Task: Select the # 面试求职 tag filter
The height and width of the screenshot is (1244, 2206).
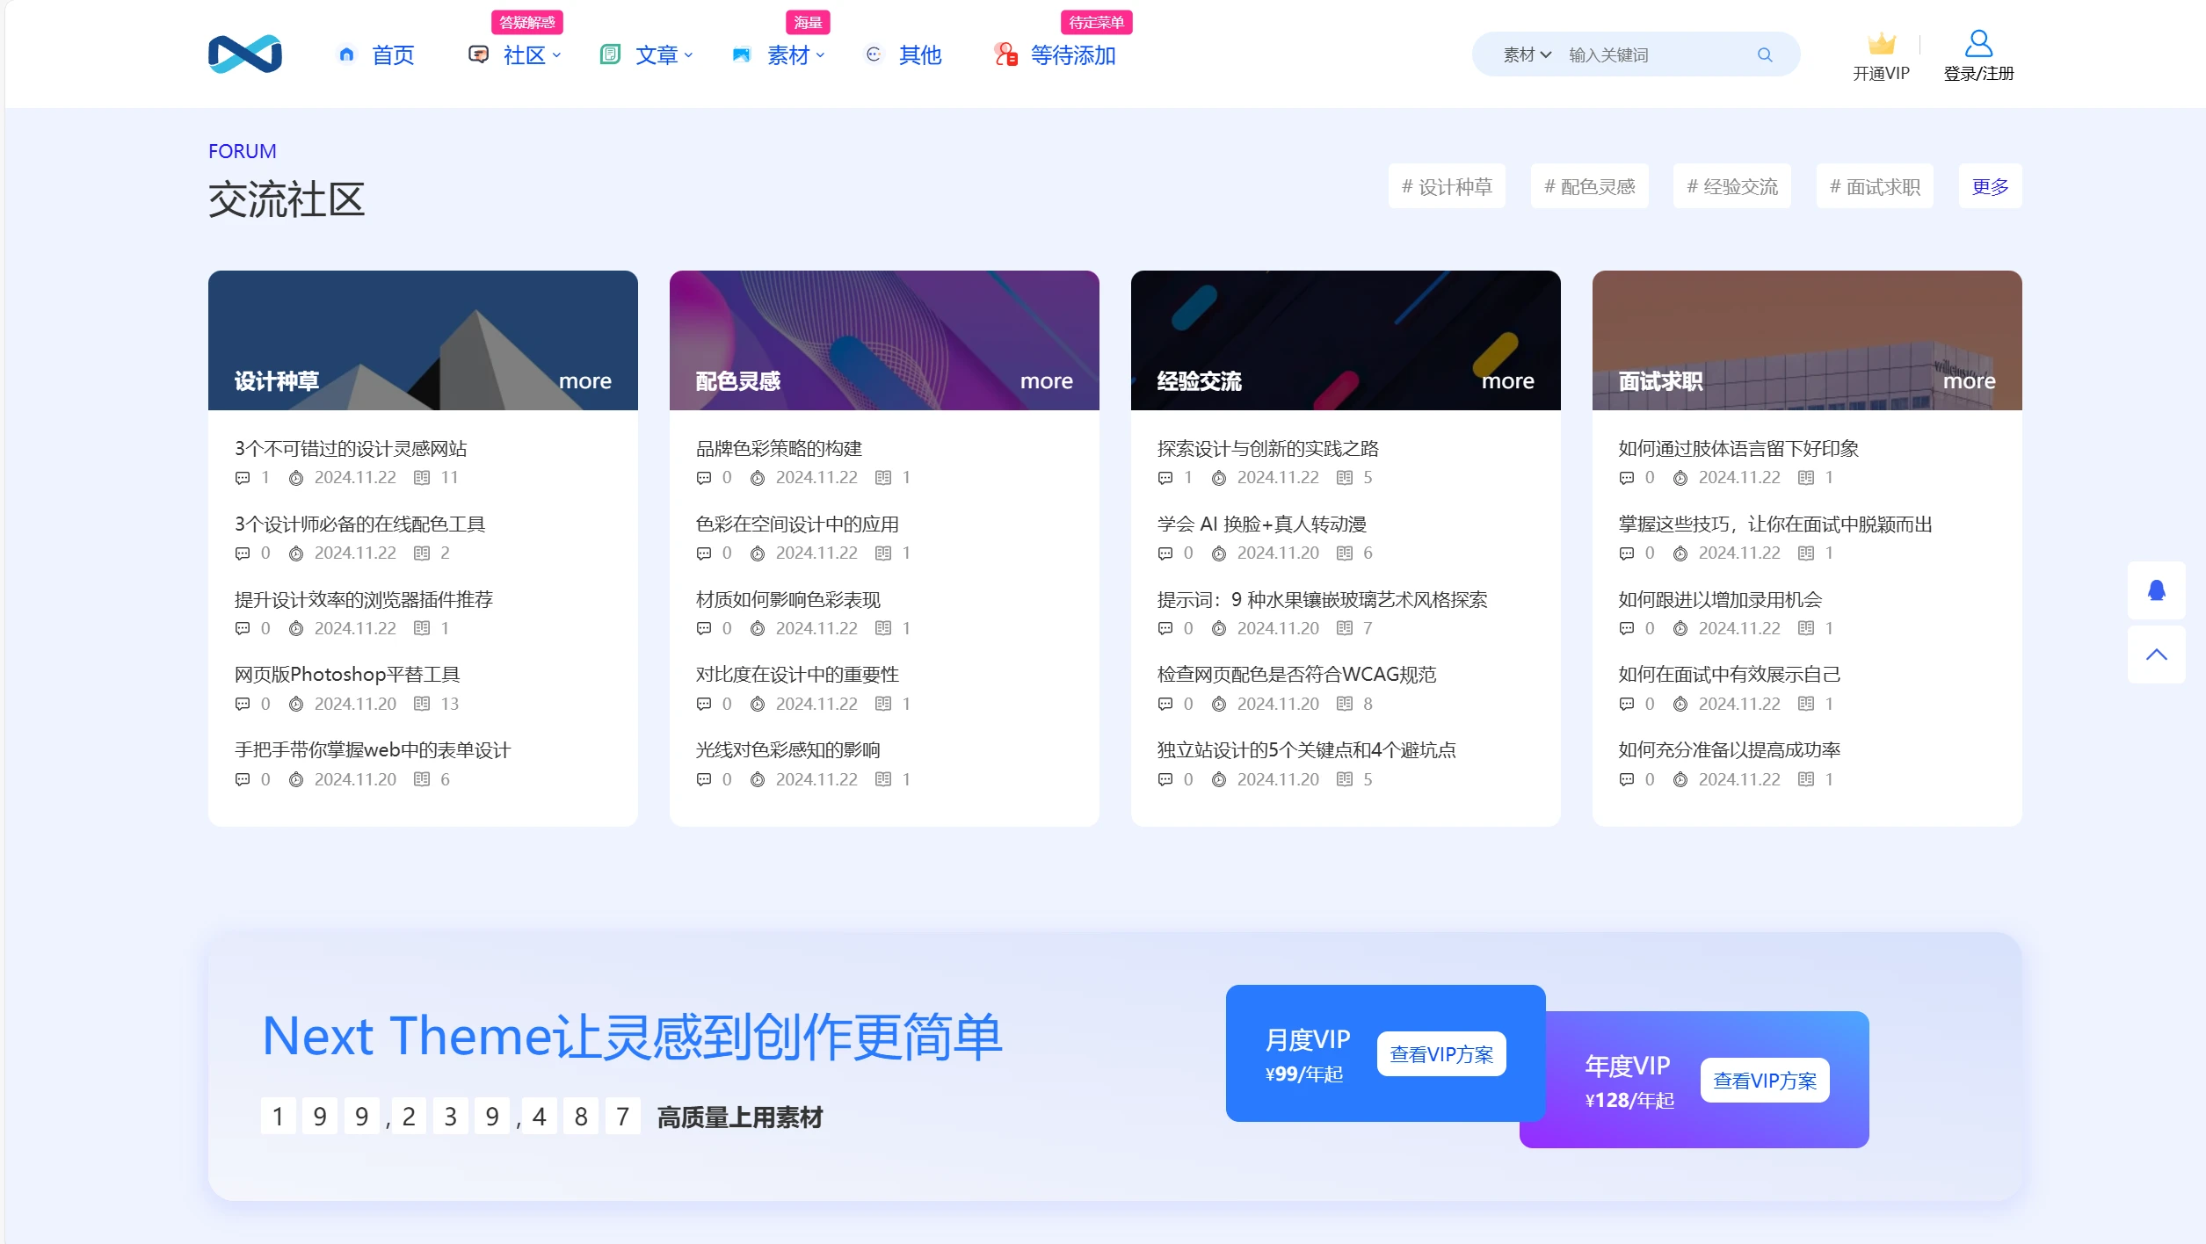Action: coord(1874,186)
